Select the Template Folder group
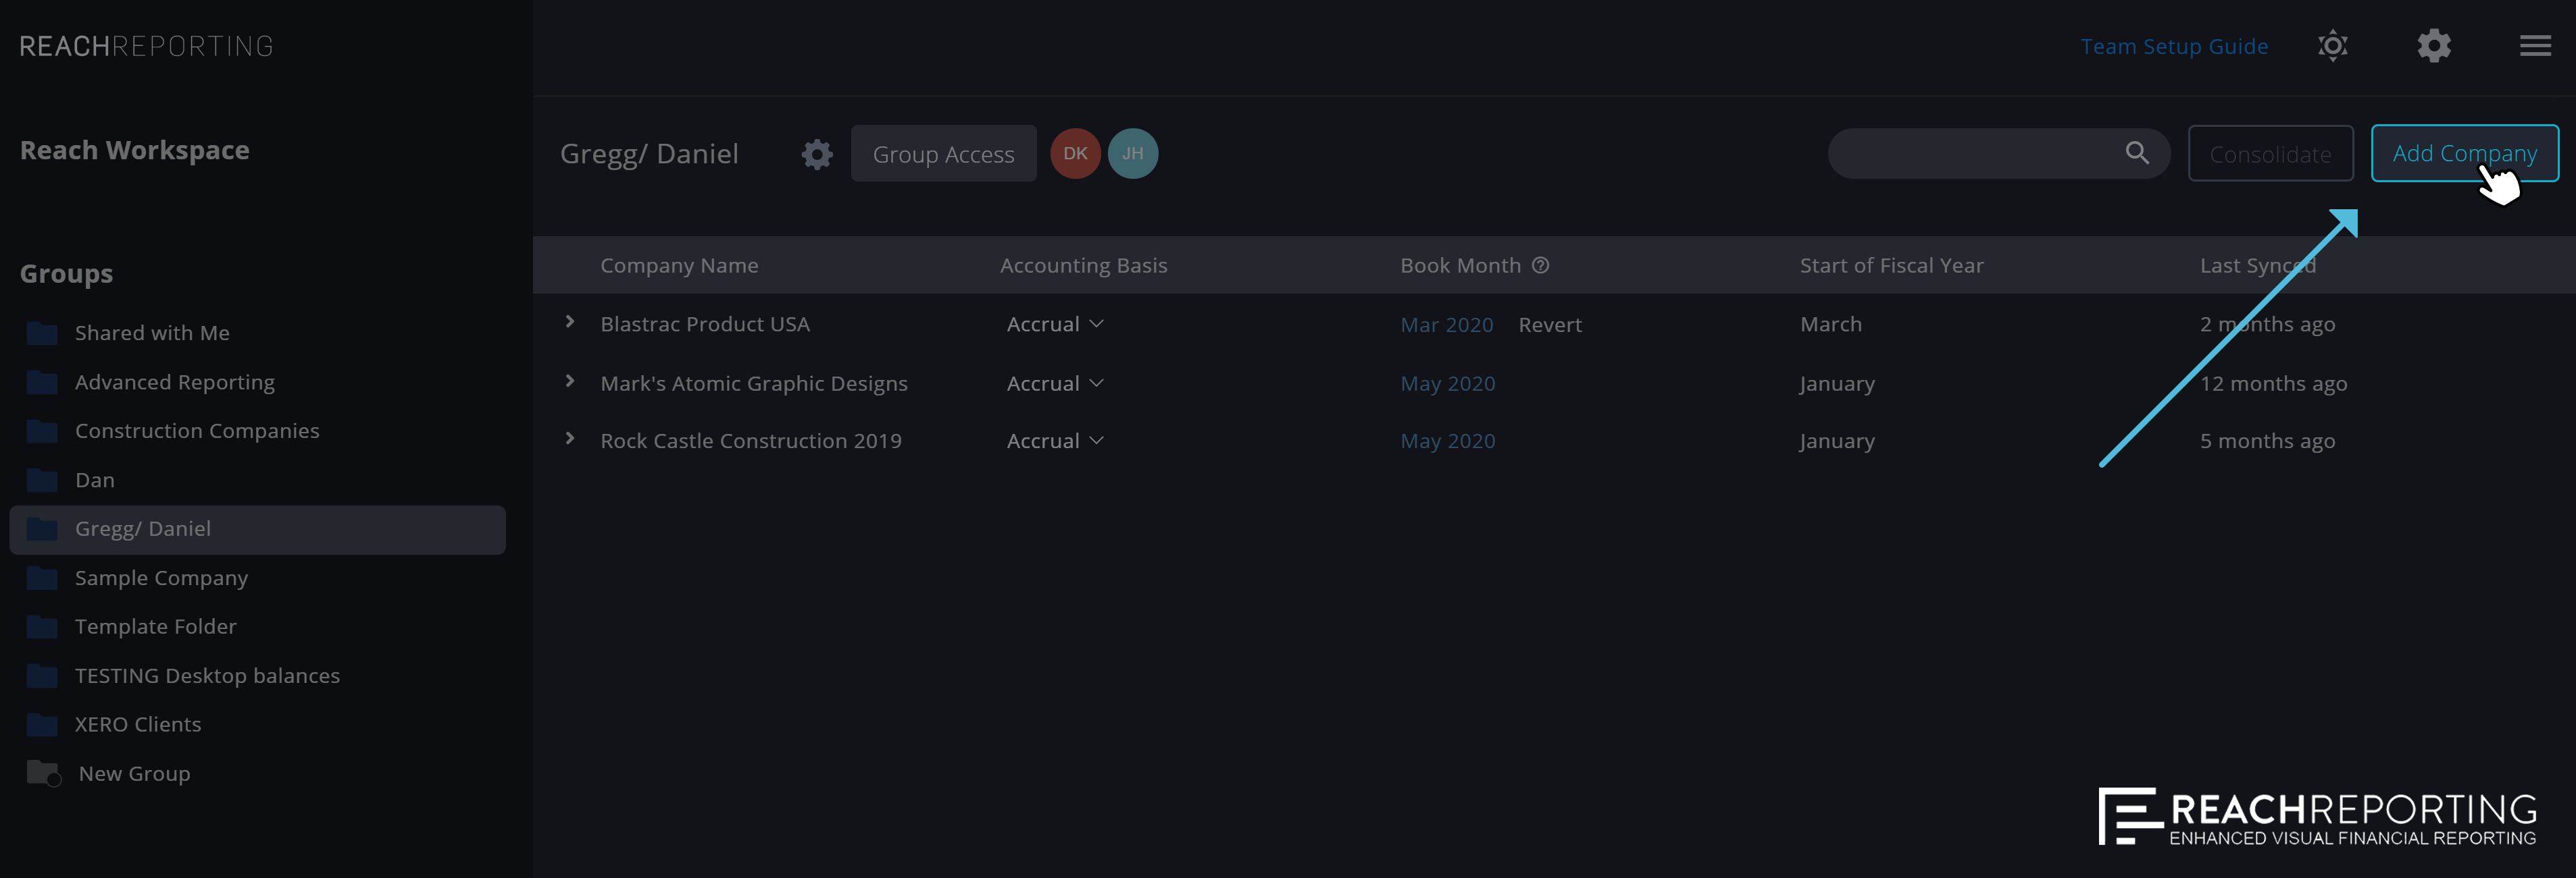 pos(155,626)
